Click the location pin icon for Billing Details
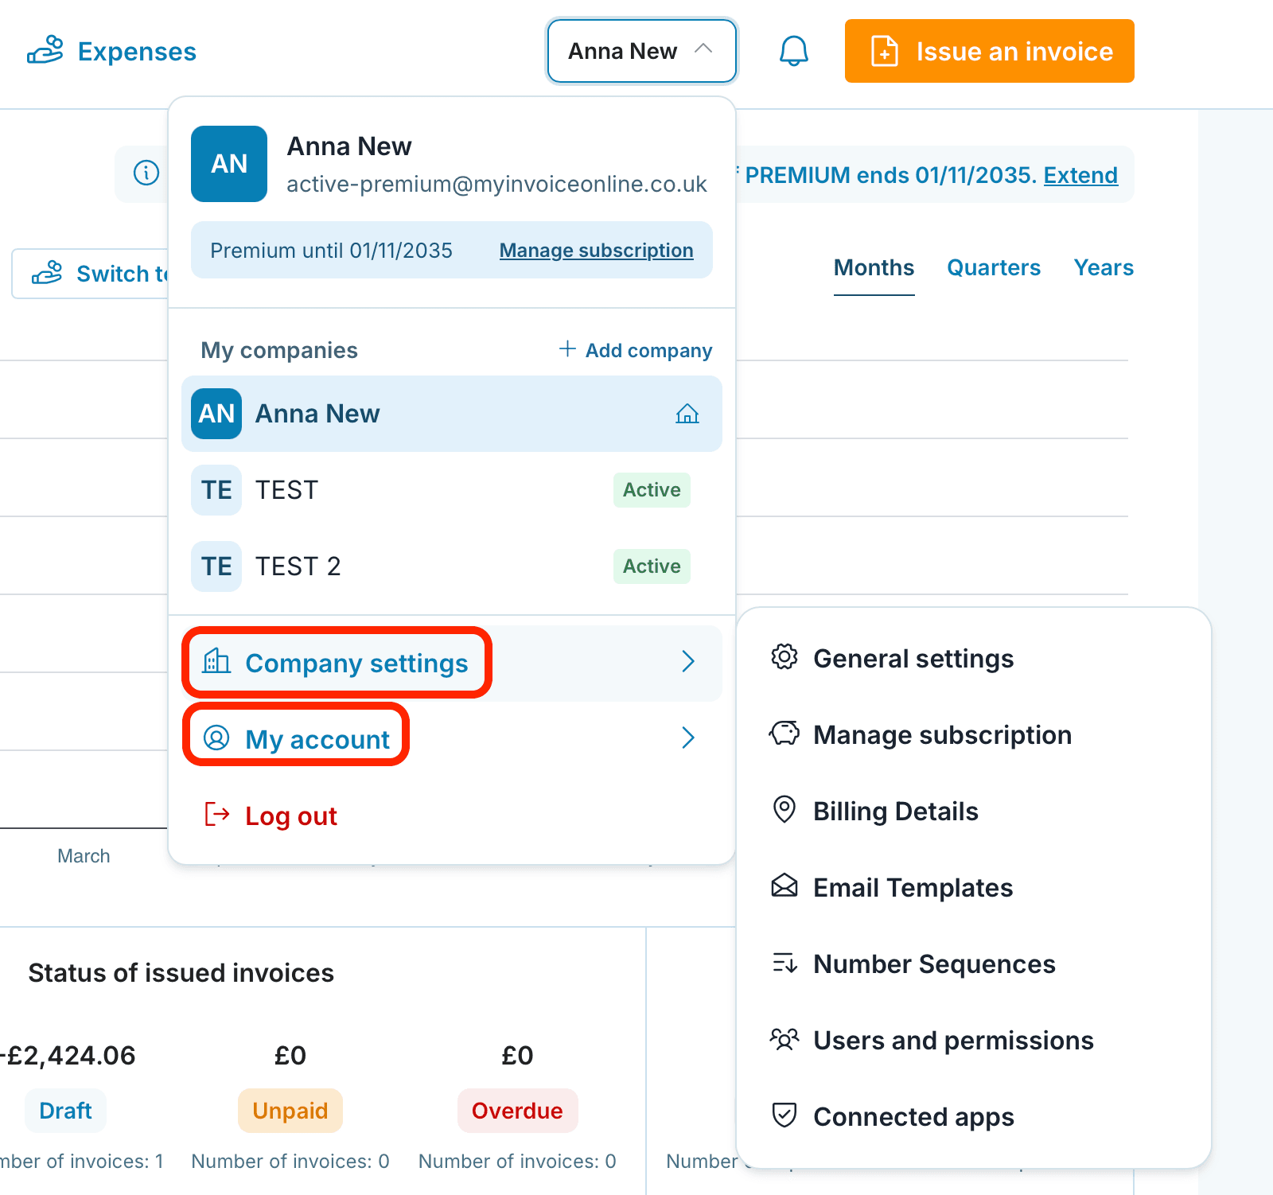 point(784,810)
